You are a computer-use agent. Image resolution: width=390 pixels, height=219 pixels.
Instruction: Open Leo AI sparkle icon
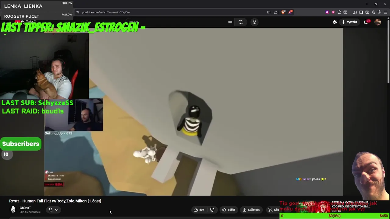pyautogui.click(x=373, y=12)
